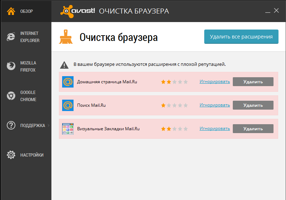Click the Домашняя страница Mail.Ru extension icon
The image size is (286, 200).
tap(68, 82)
